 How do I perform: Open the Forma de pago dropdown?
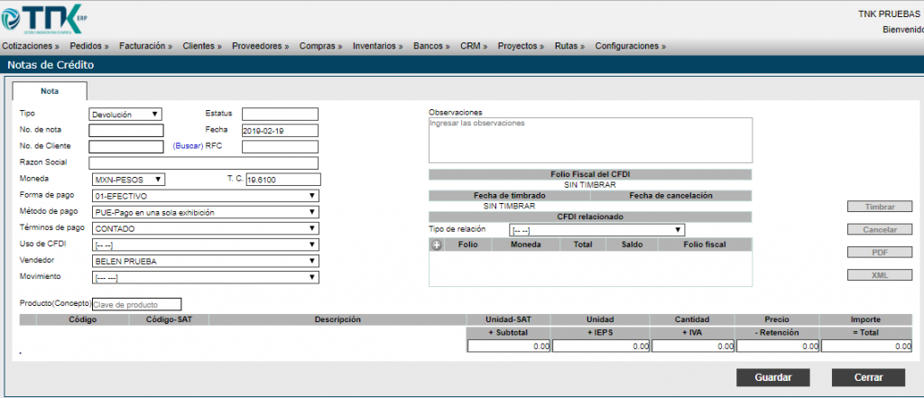pyautogui.click(x=205, y=196)
